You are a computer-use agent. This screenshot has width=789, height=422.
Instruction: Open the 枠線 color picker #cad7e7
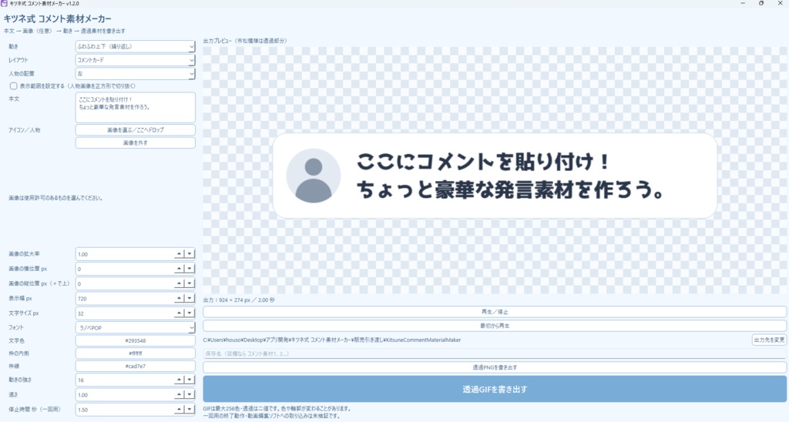[x=135, y=366]
